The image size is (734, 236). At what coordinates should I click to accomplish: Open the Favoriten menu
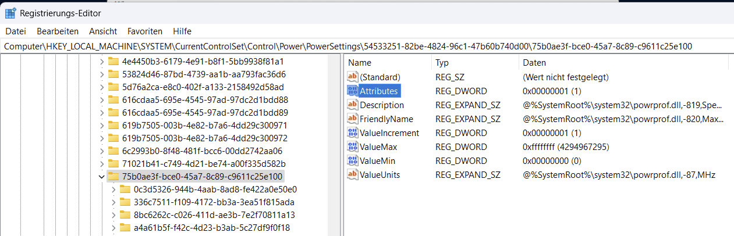[x=145, y=31]
